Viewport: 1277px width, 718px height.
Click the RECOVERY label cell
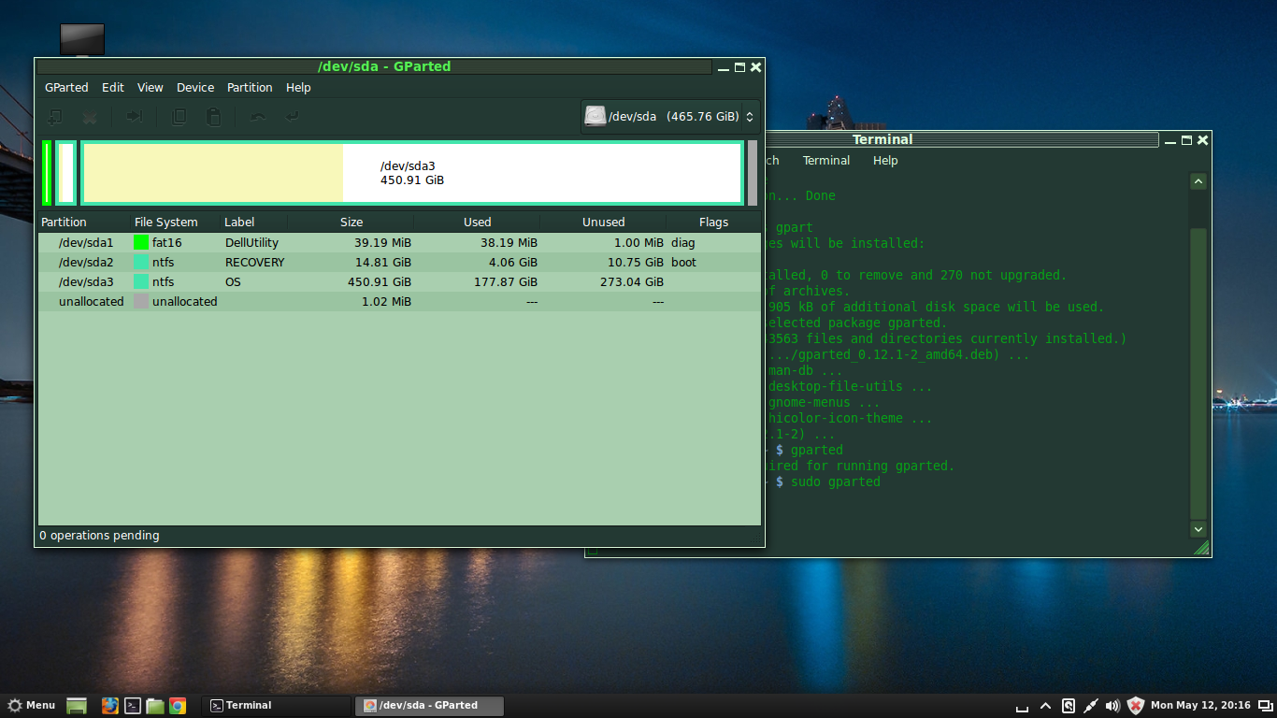(254, 262)
